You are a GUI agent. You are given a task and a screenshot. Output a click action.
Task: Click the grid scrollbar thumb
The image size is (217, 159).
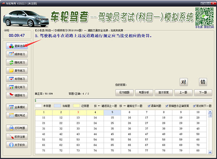(x=210, y=115)
